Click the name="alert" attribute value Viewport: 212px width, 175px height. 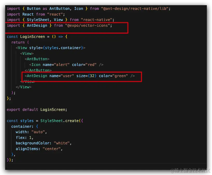(62, 65)
